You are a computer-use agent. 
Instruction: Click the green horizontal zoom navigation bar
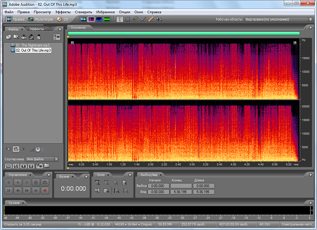(183, 33)
